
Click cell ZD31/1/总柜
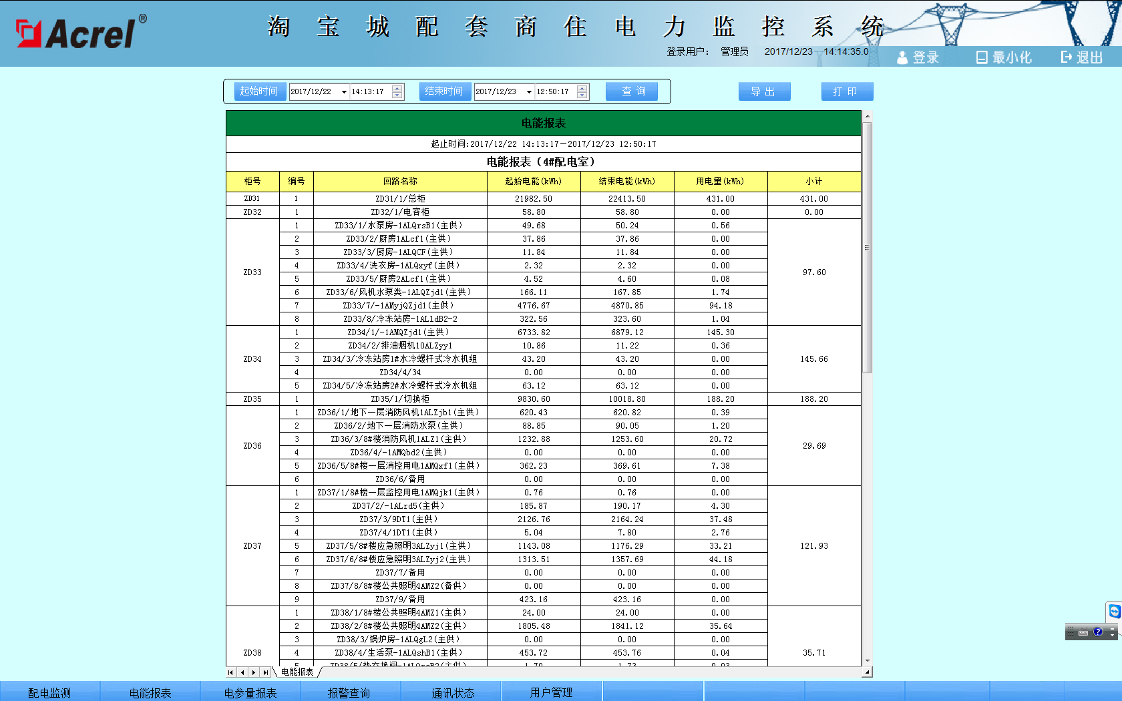click(x=400, y=199)
